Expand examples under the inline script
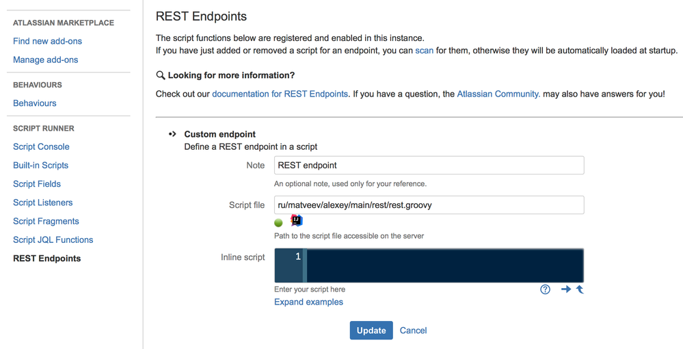 click(308, 302)
